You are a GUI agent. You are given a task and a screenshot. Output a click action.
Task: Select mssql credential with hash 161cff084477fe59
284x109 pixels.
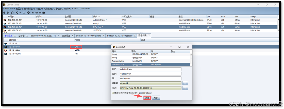click(150, 54)
